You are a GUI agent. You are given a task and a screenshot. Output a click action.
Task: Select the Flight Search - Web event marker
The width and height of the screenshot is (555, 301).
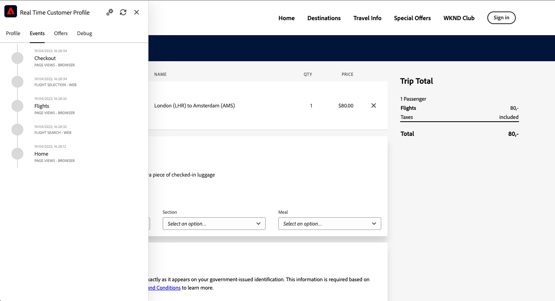click(17, 130)
